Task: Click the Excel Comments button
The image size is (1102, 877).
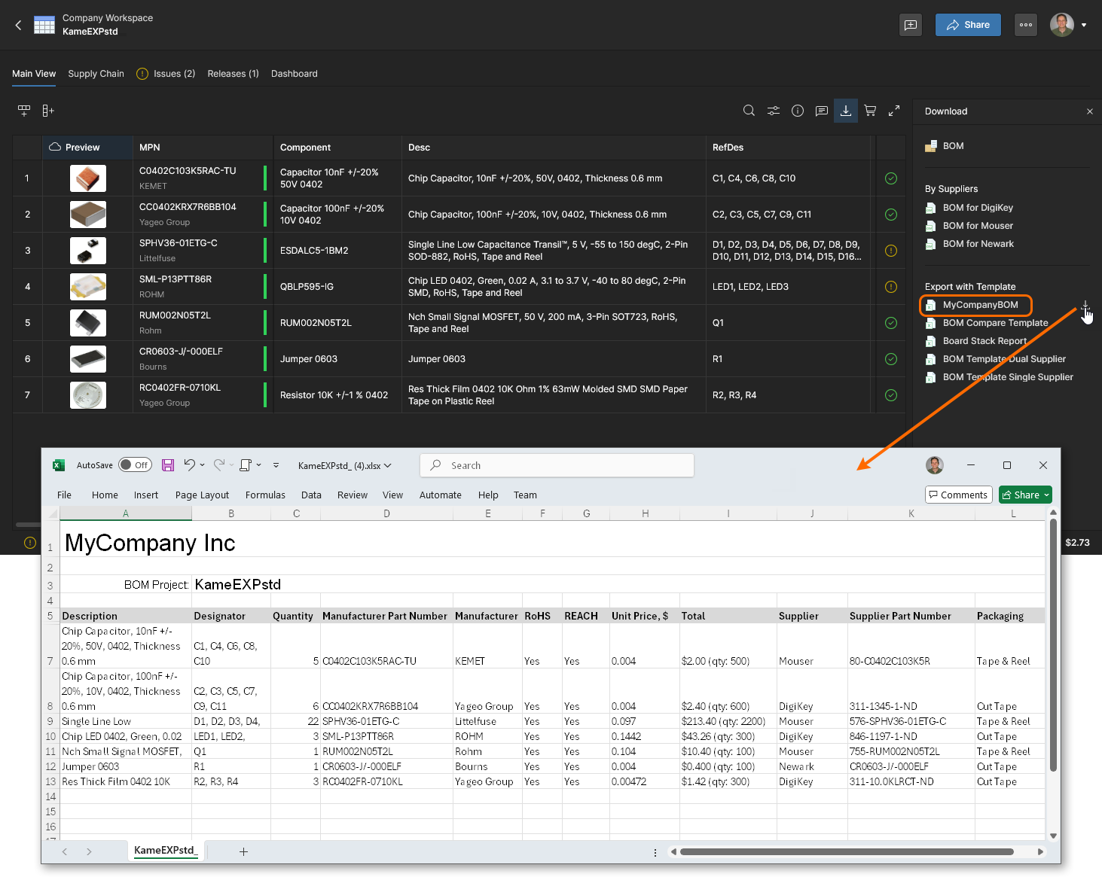Action: coord(958,495)
